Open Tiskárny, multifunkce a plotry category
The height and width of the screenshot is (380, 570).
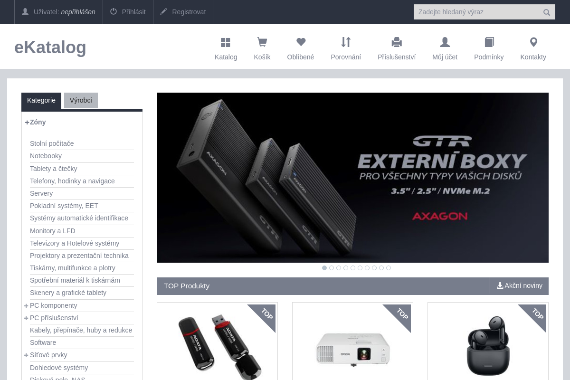coord(73,268)
